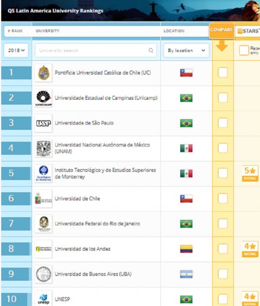Select compare checkbox for Universidade de São Paulo
260x306 pixels.
[223, 123]
